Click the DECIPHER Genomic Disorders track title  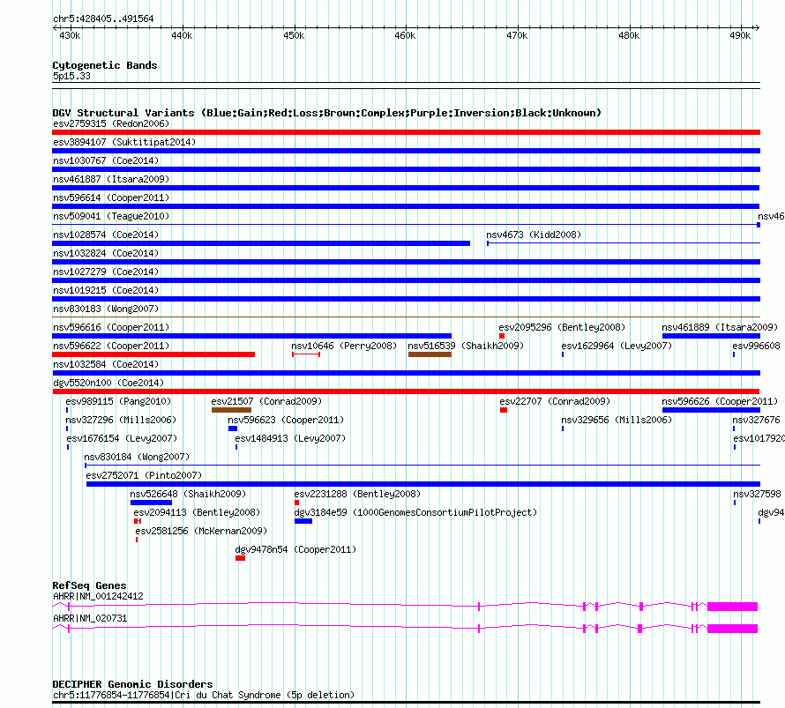132,684
